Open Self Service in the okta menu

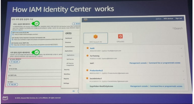click(x=70, y=59)
